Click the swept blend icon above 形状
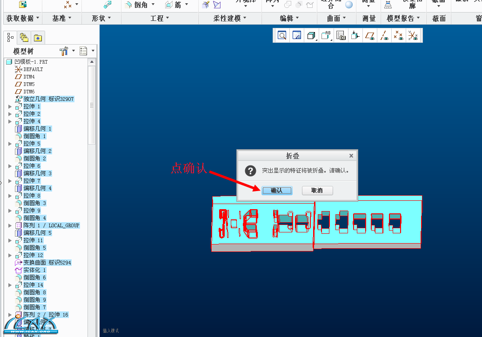Image resolution: width=482 pixels, height=337 pixels. [107, 4]
